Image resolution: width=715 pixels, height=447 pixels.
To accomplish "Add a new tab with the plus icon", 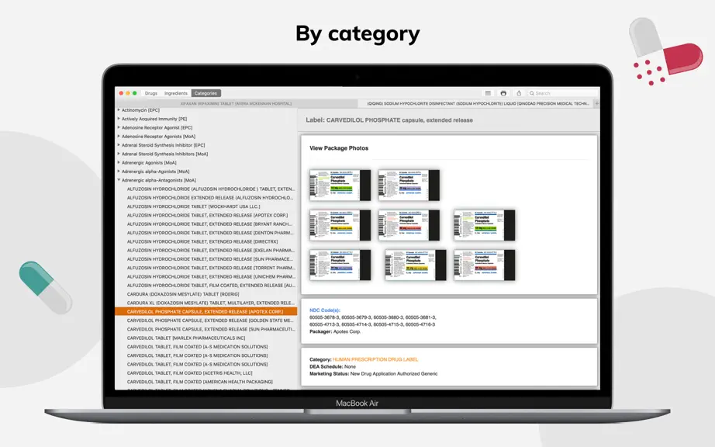I will click(x=596, y=103).
